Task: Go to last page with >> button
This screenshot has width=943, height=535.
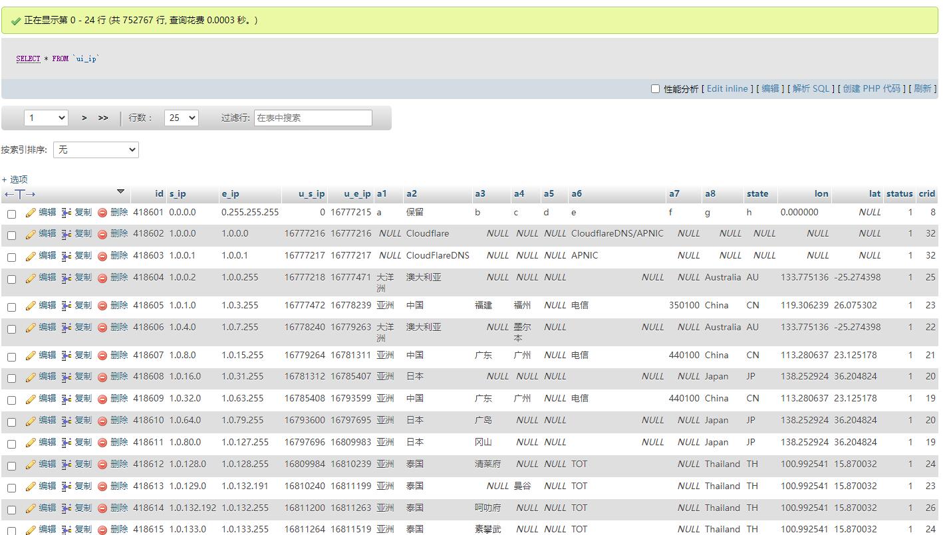Action: point(103,118)
